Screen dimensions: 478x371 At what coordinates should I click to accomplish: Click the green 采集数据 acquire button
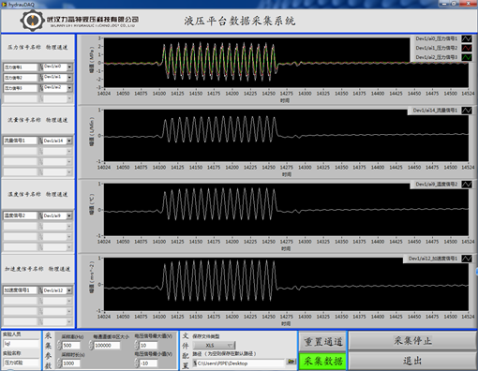322,362
